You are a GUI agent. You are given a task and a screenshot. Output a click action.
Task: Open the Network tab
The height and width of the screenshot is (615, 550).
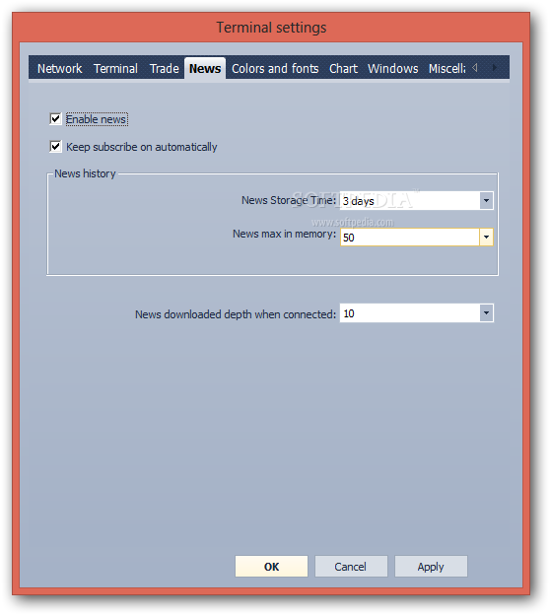click(59, 69)
